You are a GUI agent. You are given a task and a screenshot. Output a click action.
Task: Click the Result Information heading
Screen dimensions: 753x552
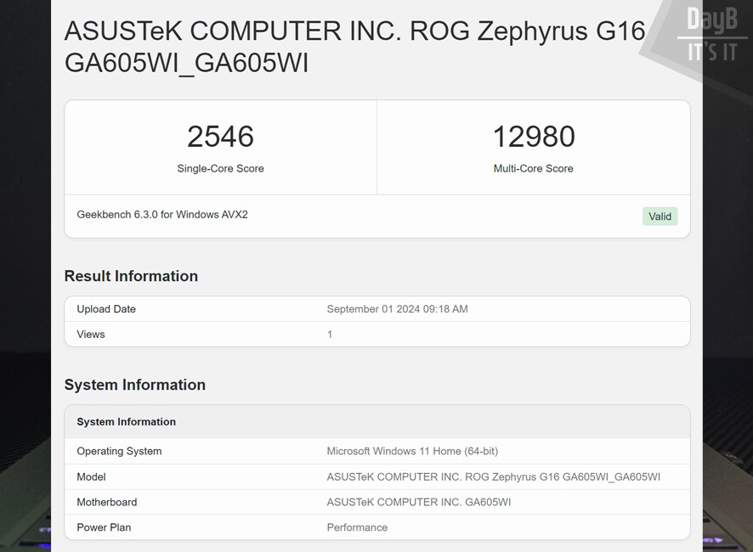tap(131, 276)
